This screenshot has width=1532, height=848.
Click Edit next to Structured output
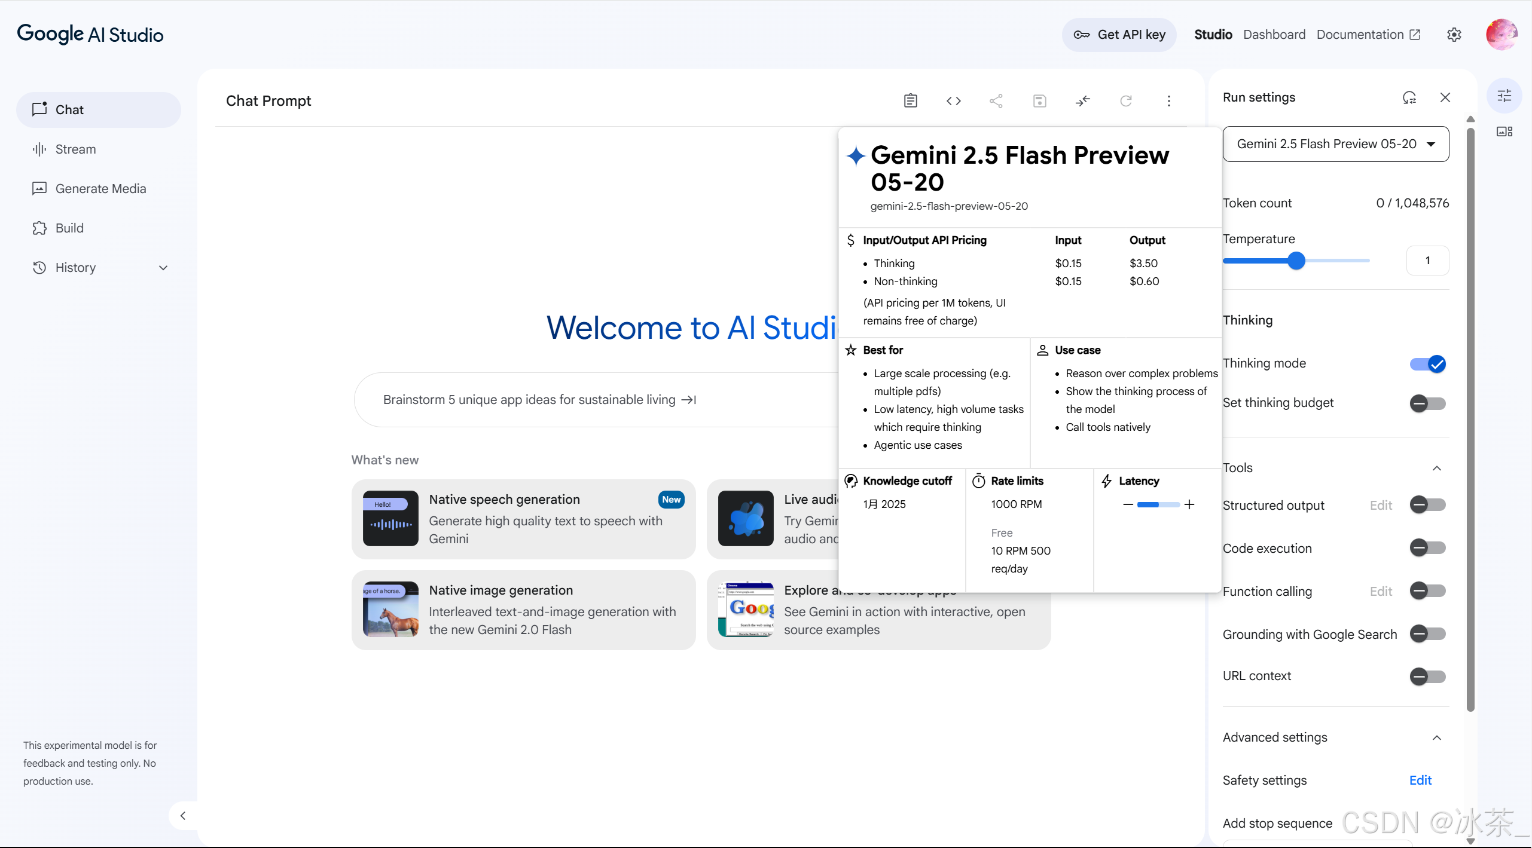pyautogui.click(x=1381, y=506)
